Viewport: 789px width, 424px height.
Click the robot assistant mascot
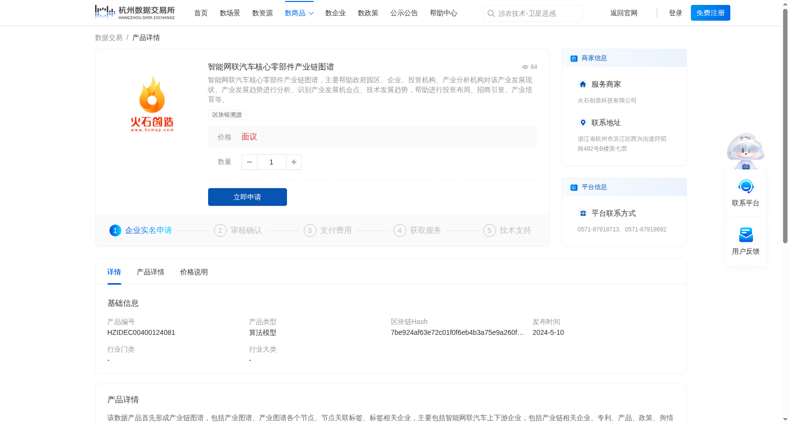pyautogui.click(x=746, y=151)
